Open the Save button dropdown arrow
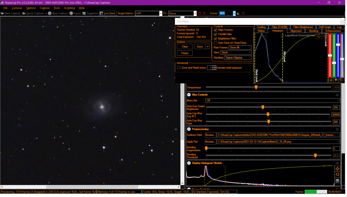The height and width of the screenshot is (197, 347). pyautogui.click(x=208, y=47)
